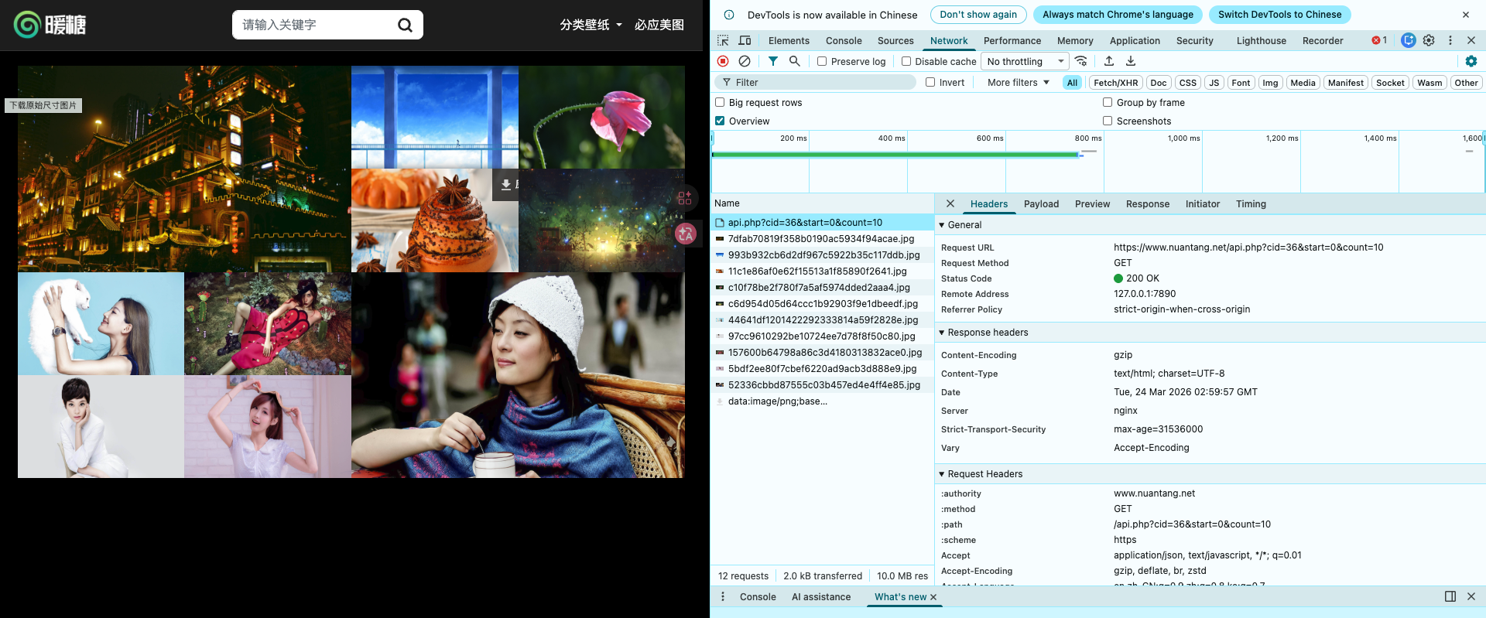
Task: Click Switch DevTools to Chinese button
Action: click(x=1279, y=15)
